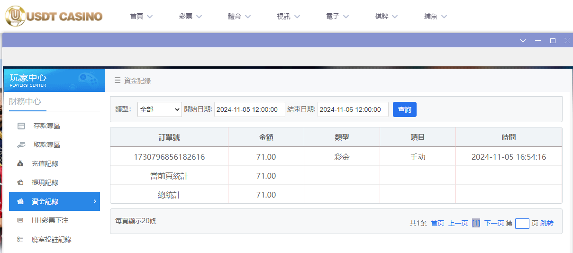Go to next page via 下一页 link

click(x=494, y=223)
